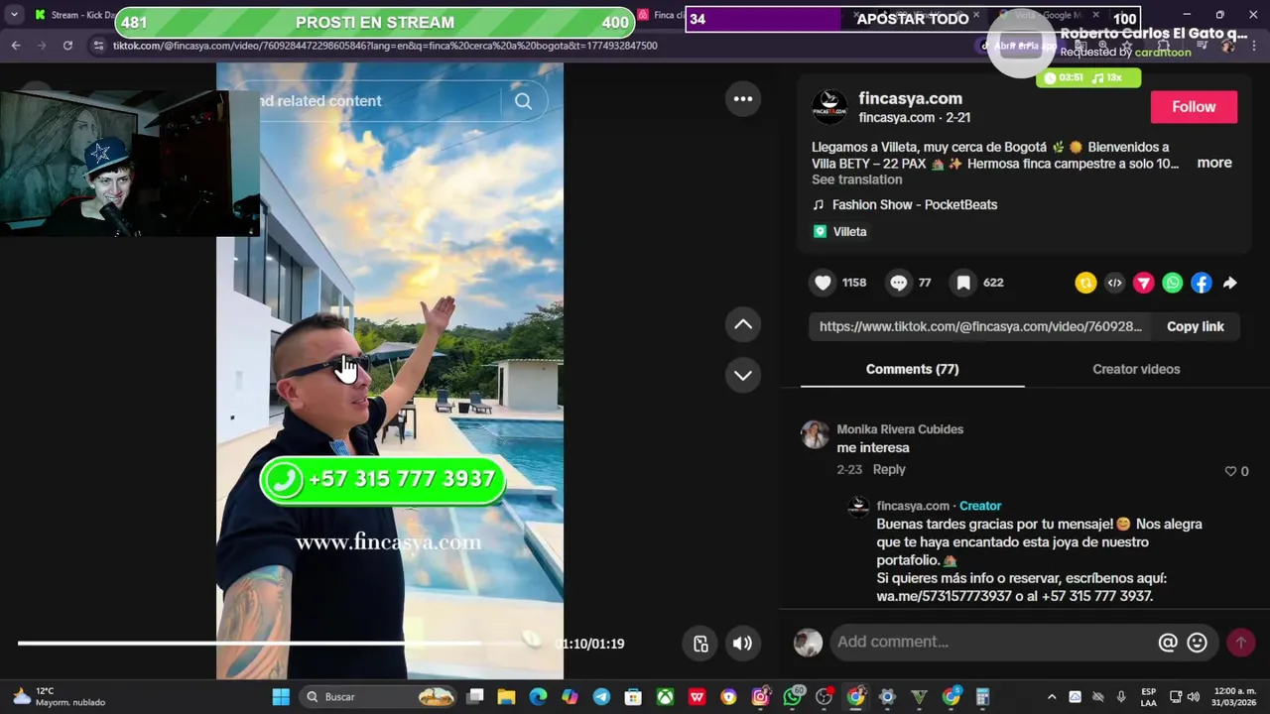1270x714 pixels.
Task: Toggle auto-scroll icon beside volume
Action: (700, 644)
